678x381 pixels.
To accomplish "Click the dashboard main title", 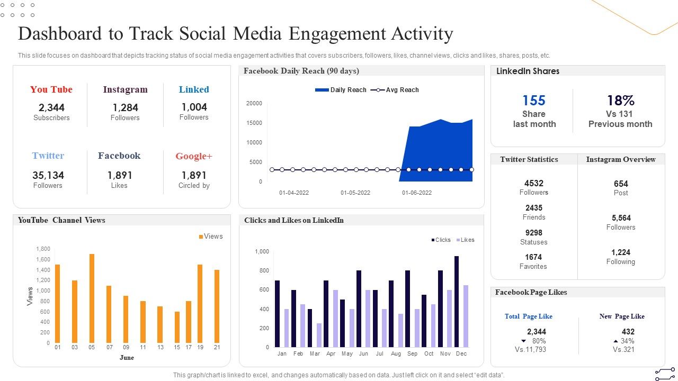I will tap(236, 34).
